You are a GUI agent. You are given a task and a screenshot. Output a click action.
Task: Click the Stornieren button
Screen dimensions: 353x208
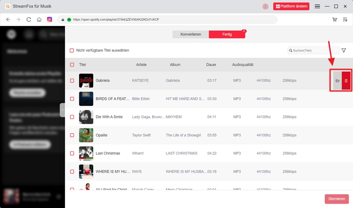click(x=337, y=199)
